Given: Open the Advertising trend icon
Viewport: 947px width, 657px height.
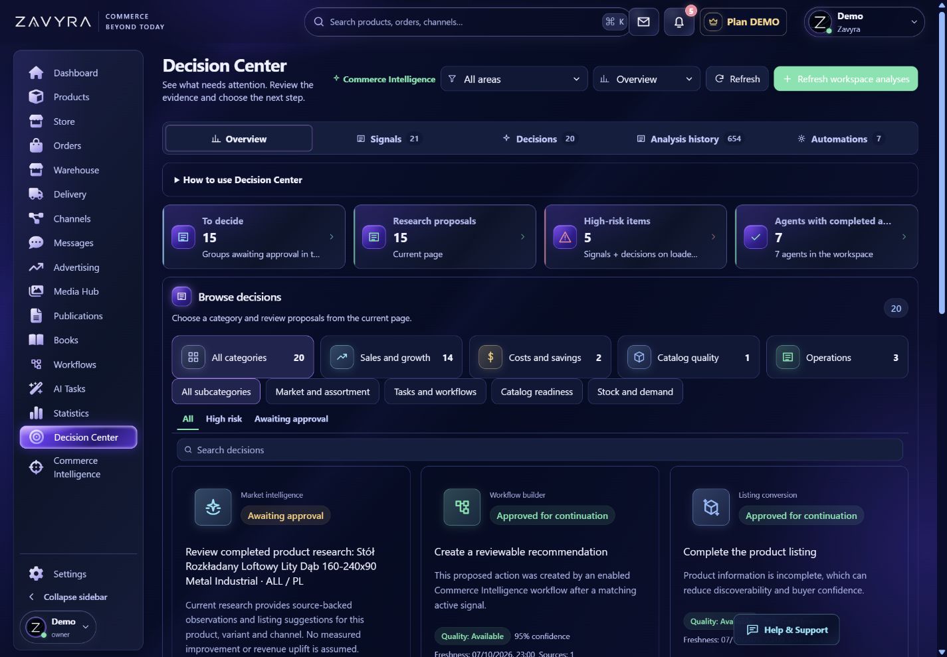Looking at the screenshot, I should [36, 267].
